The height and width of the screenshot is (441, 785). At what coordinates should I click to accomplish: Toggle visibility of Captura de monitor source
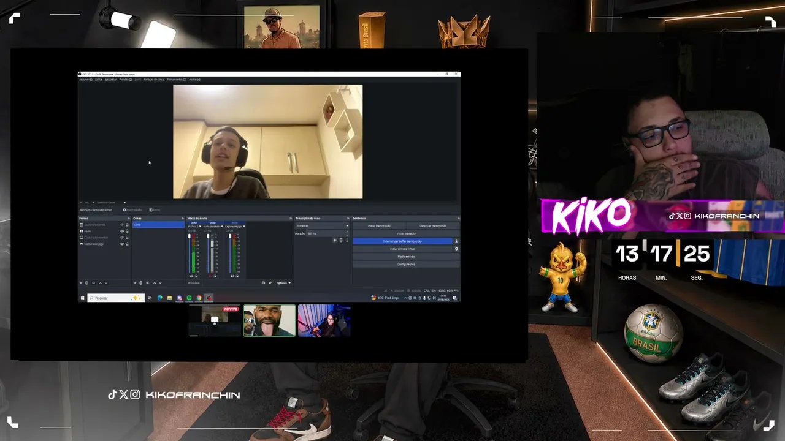coord(122,238)
